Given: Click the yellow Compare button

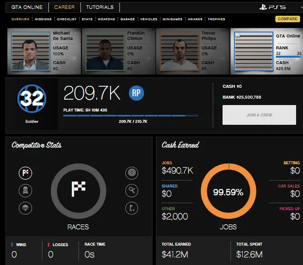Looking at the screenshot, I should point(287,19).
